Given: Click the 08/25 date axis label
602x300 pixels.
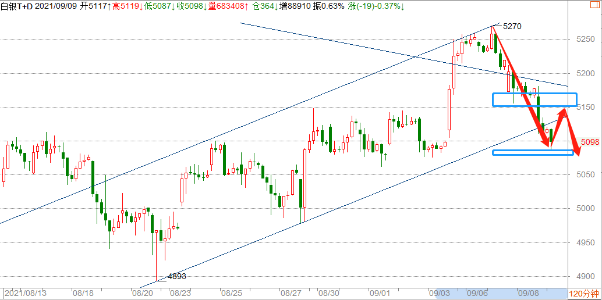Looking at the screenshot, I should [231, 293].
